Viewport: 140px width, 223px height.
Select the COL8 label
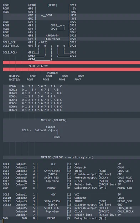pyautogui.click(x=121, y=198)
